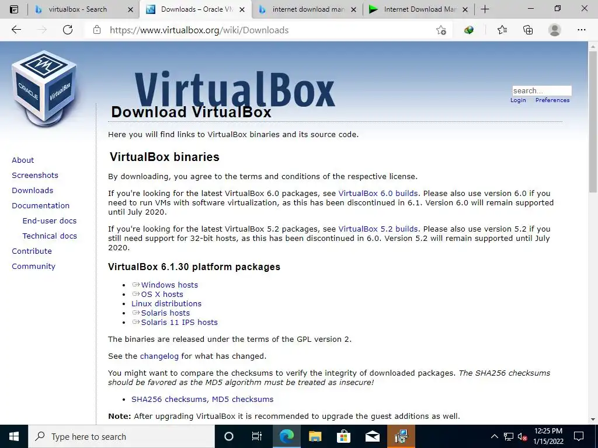
Task: Open muted volume tray icon
Action: click(523, 436)
